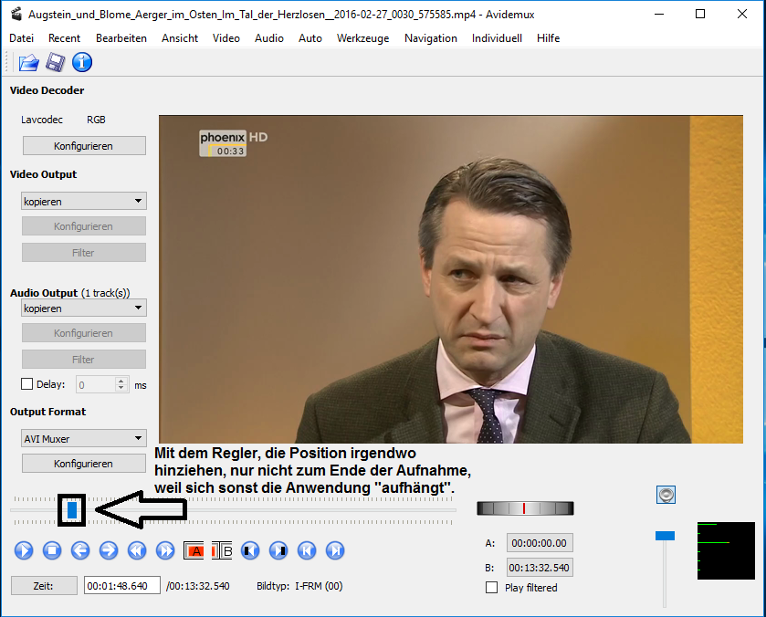Jump to last frame of the video

click(335, 550)
